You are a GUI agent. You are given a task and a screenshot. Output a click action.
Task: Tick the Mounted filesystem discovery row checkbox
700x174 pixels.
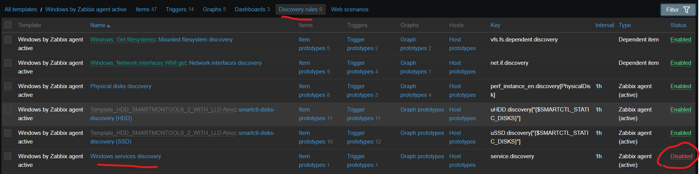tap(8, 40)
